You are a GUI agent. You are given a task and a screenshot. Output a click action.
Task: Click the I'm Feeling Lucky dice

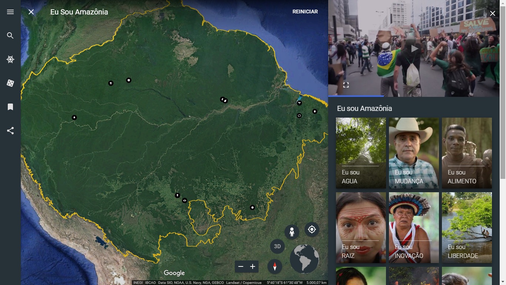click(10, 83)
